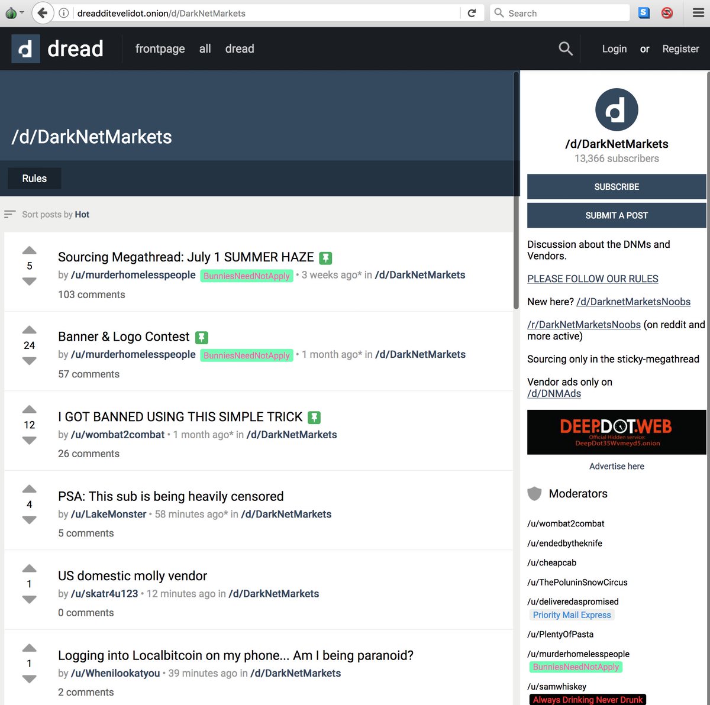
Task: Click Always Drinking Never Drunk flair
Action: pos(588,700)
